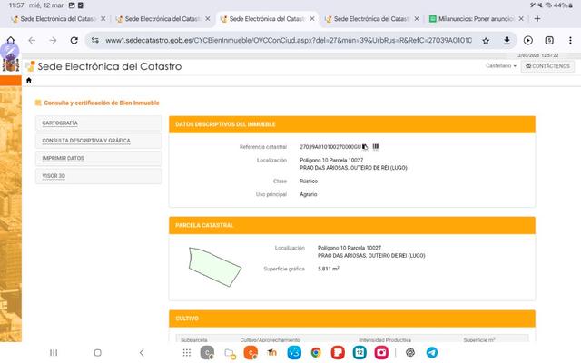
Task: Click the IMPRIMIR DATOS button
Action: point(100,158)
